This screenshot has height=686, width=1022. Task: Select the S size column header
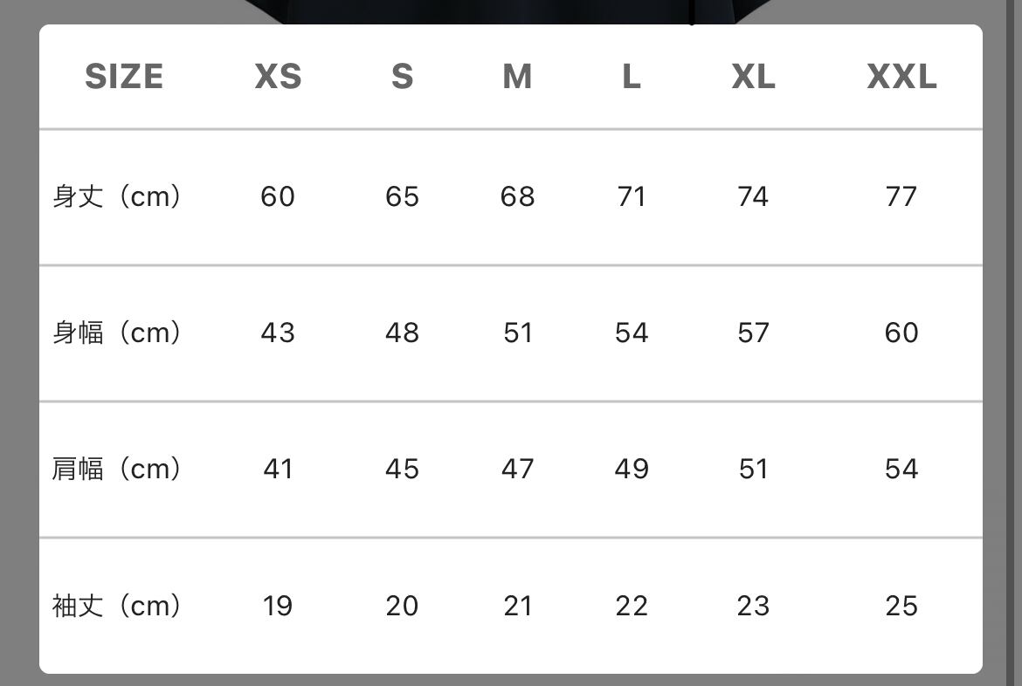click(x=402, y=77)
